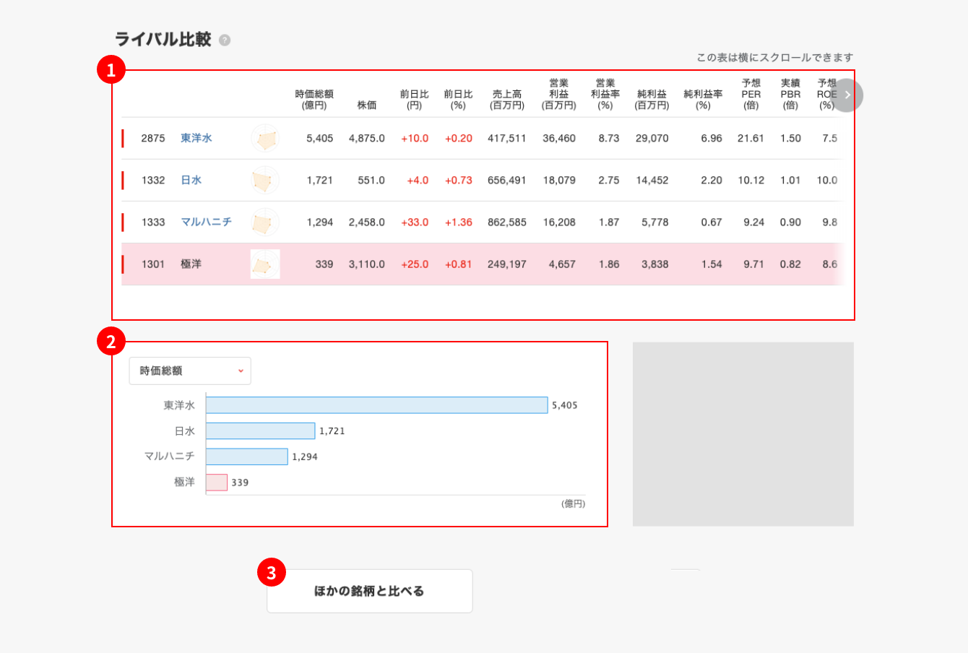The width and height of the screenshot is (968, 653).
Task: Click the 株価 column header
Action: pos(367,105)
